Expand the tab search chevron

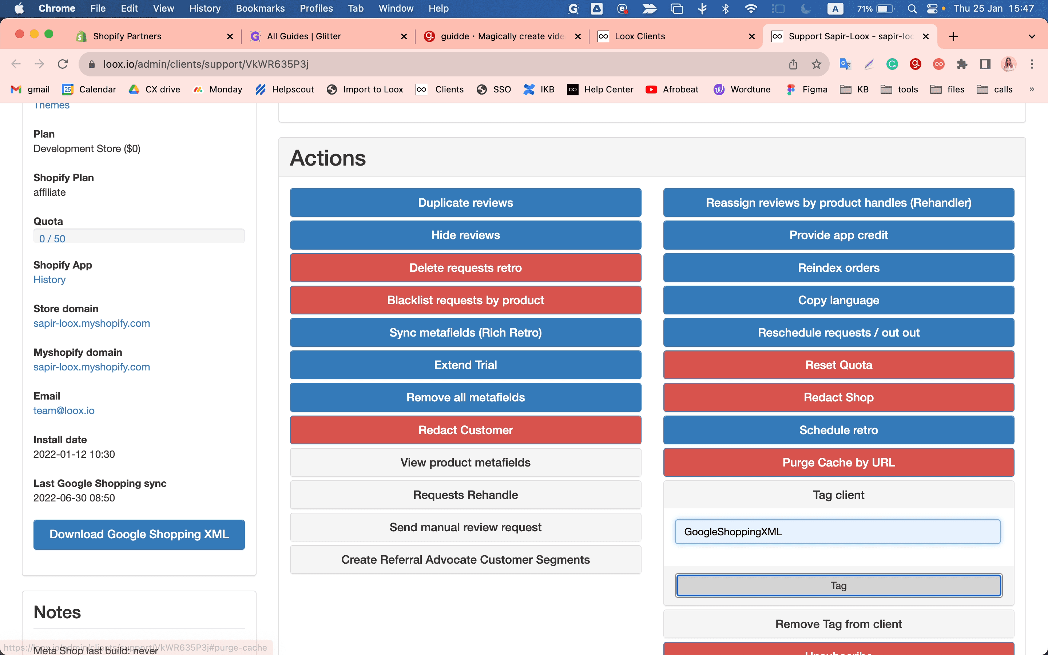(x=1032, y=36)
